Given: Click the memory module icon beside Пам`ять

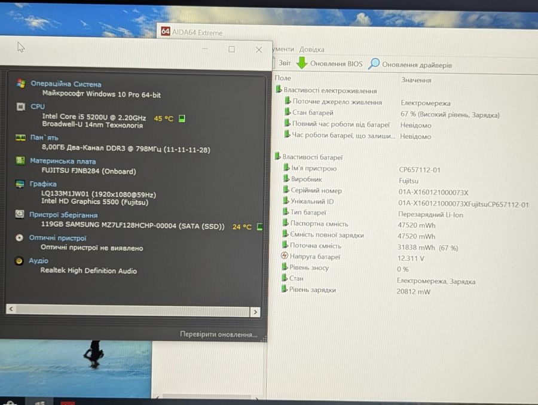Looking at the screenshot, I should tap(20, 138).
